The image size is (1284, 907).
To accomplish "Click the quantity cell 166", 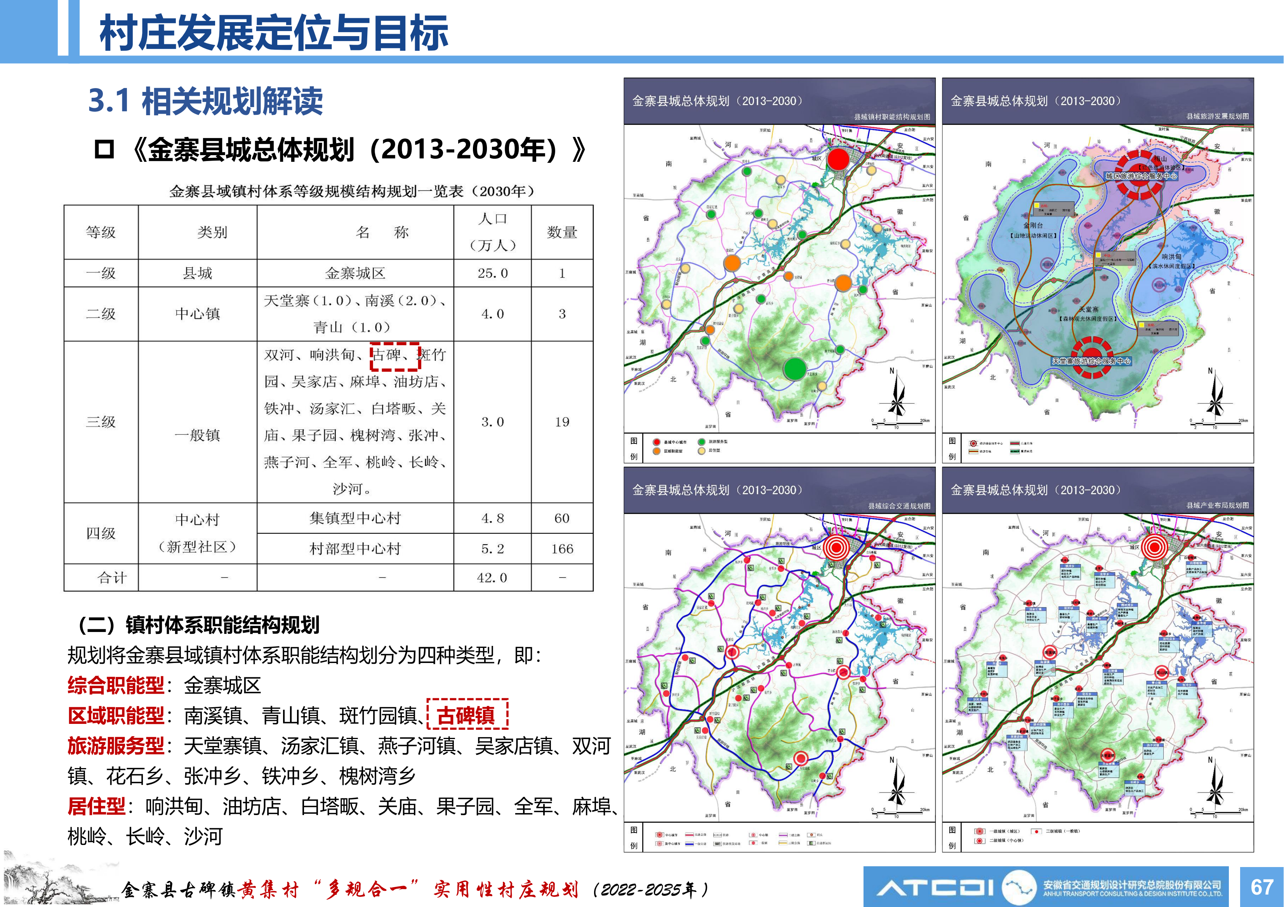I will [562, 549].
